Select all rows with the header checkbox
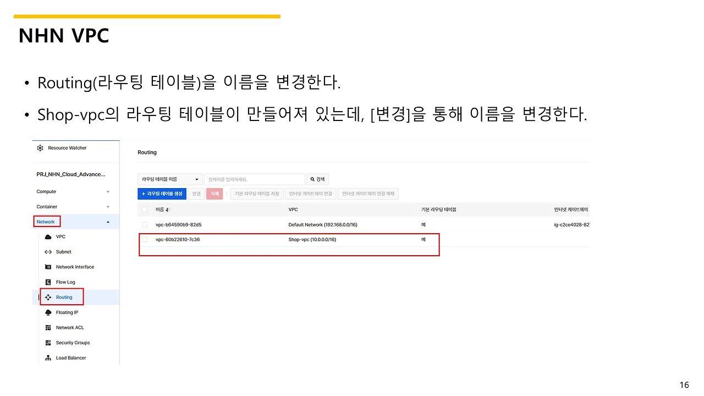Image resolution: width=704 pixels, height=396 pixels. pos(145,209)
